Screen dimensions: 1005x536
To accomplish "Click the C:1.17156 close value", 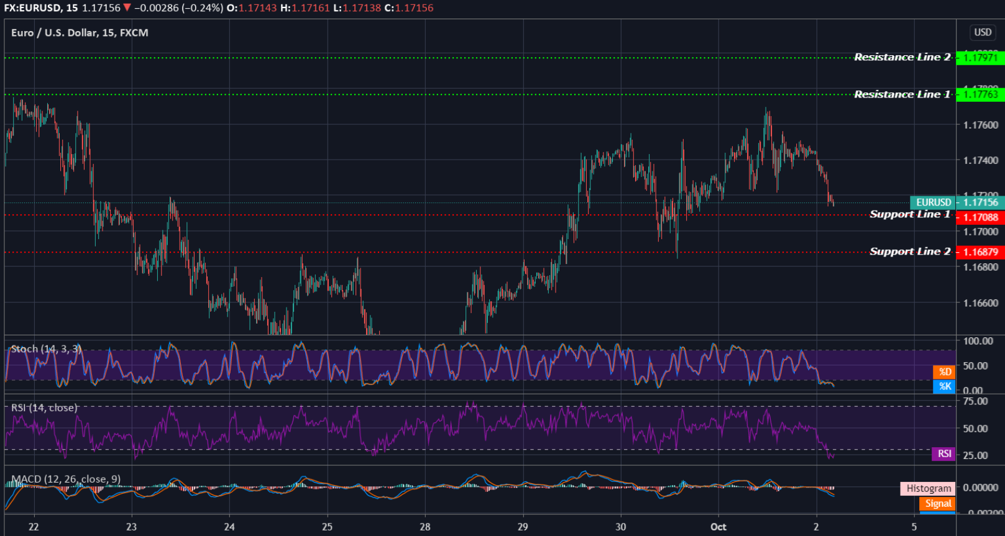I will 409,8.
